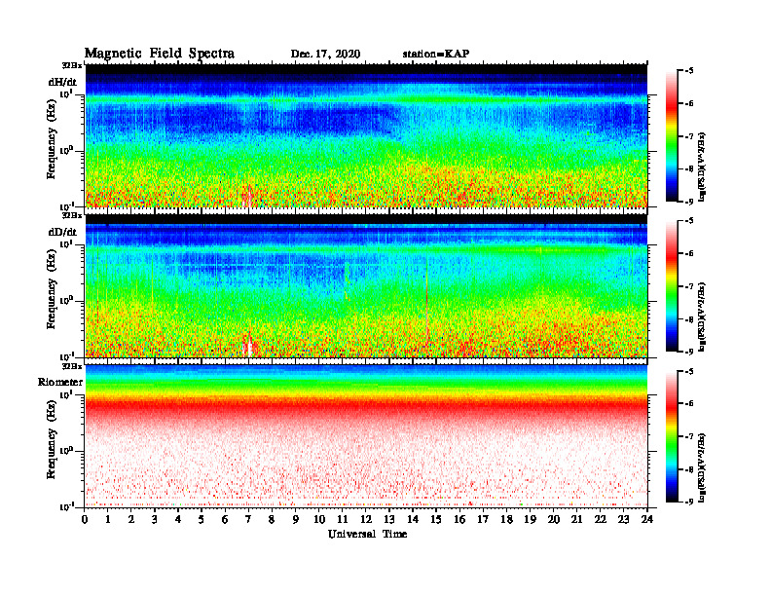Click the "32Hz" label at the top of the dH/dt panel

tap(72, 65)
